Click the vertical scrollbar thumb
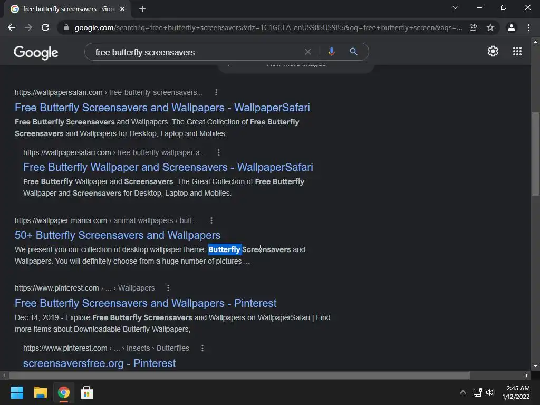Image resolution: width=540 pixels, height=405 pixels. tap(535, 153)
